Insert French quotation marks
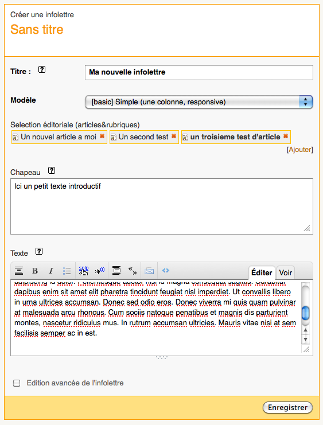 point(133,271)
